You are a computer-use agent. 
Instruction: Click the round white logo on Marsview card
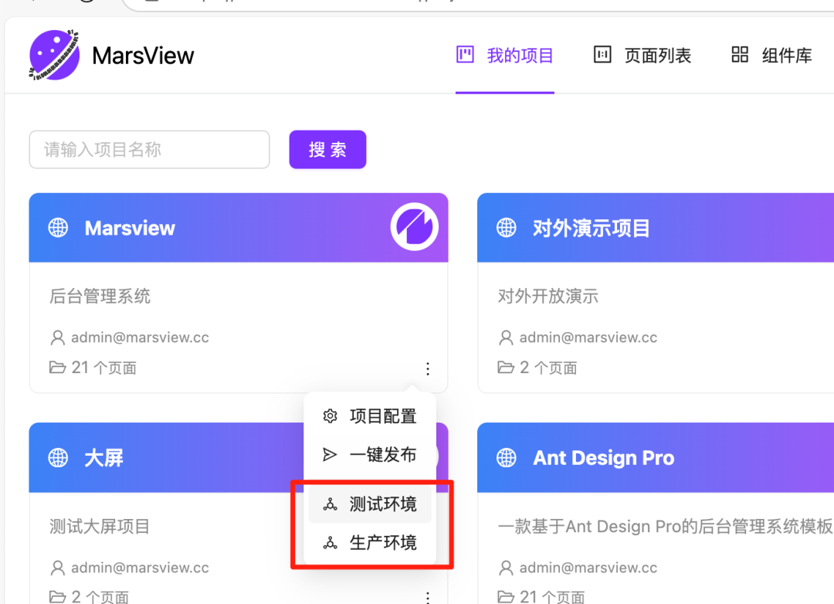point(414,227)
